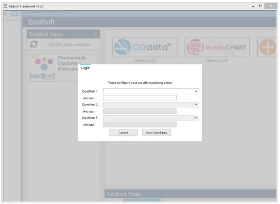Viewport: 280px width, 204px height.
Task: Click Cancel to dismiss the security questions
Action: (x=123, y=133)
